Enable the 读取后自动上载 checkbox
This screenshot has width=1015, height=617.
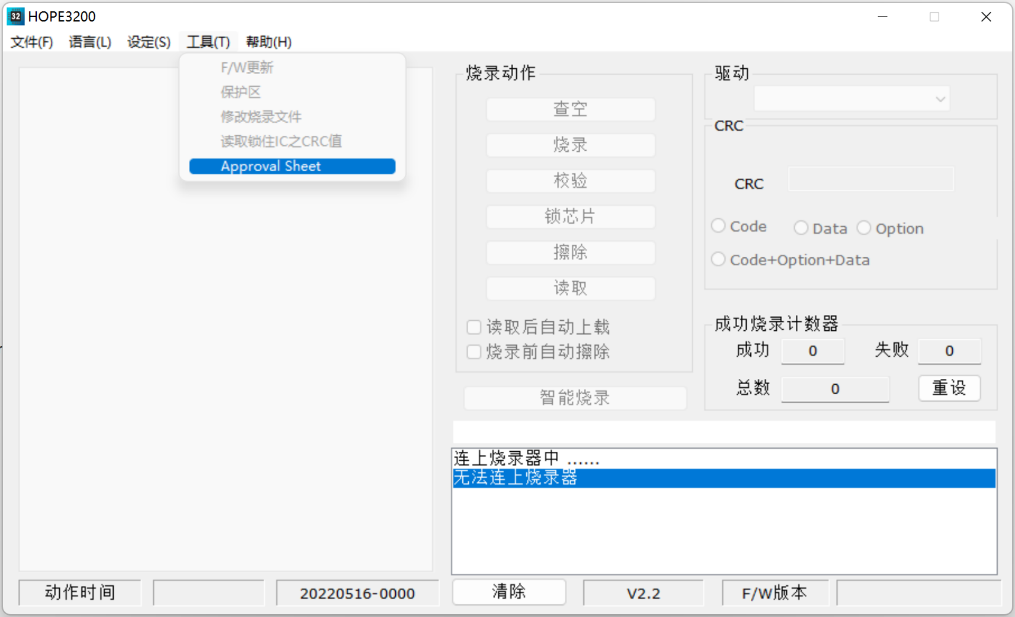point(474,327)
